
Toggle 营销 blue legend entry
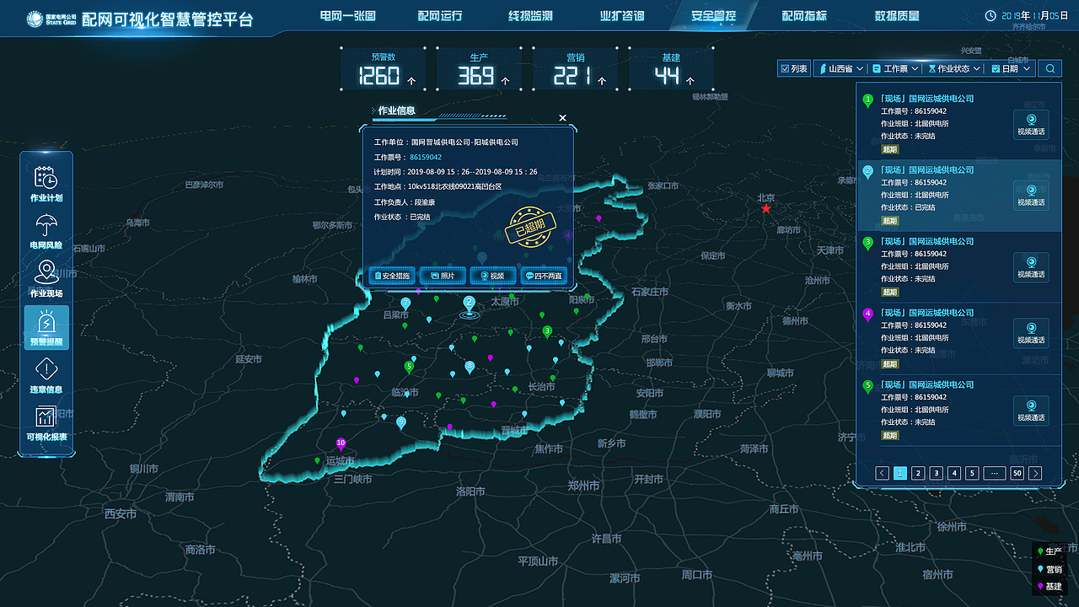pyautogui.click(x=1049, y=569)
